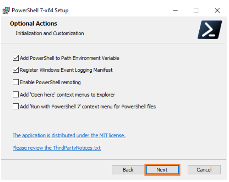Image resolution: width=229 pixels, height=182 pixels.
Task: Close the PowerShell 7-x64 Setup window
Action: [217, 11]
